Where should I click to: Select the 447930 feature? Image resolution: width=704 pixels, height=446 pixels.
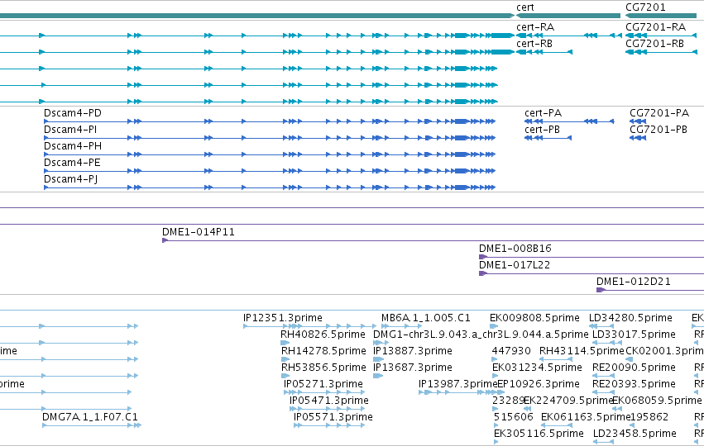click(x=495, y=359)
